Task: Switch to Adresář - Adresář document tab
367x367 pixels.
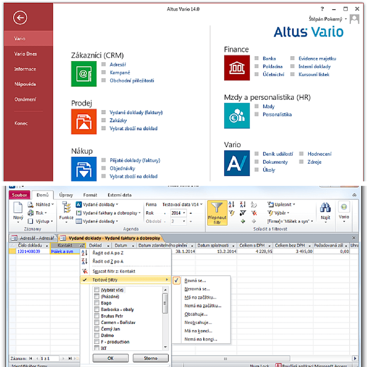Action: point(33,238)
